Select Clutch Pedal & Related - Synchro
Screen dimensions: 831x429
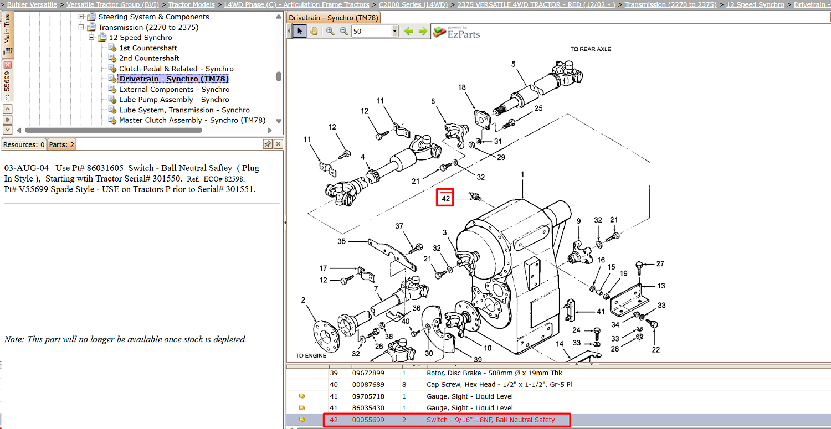tap(176, 69)
